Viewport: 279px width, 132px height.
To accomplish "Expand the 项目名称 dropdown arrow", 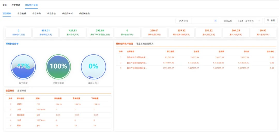I will (x=259, y=21).
